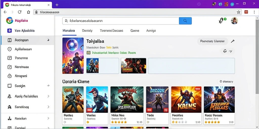Switch to the Geene tab

135,30
